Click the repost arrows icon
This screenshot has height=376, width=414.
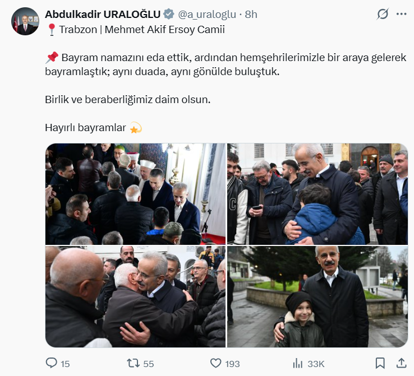pos(134,363)
